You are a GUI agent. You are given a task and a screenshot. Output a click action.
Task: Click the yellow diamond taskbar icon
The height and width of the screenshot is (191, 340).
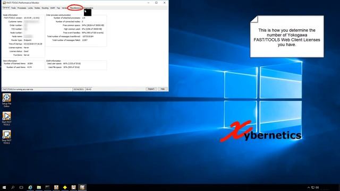(x=65, y=187)
